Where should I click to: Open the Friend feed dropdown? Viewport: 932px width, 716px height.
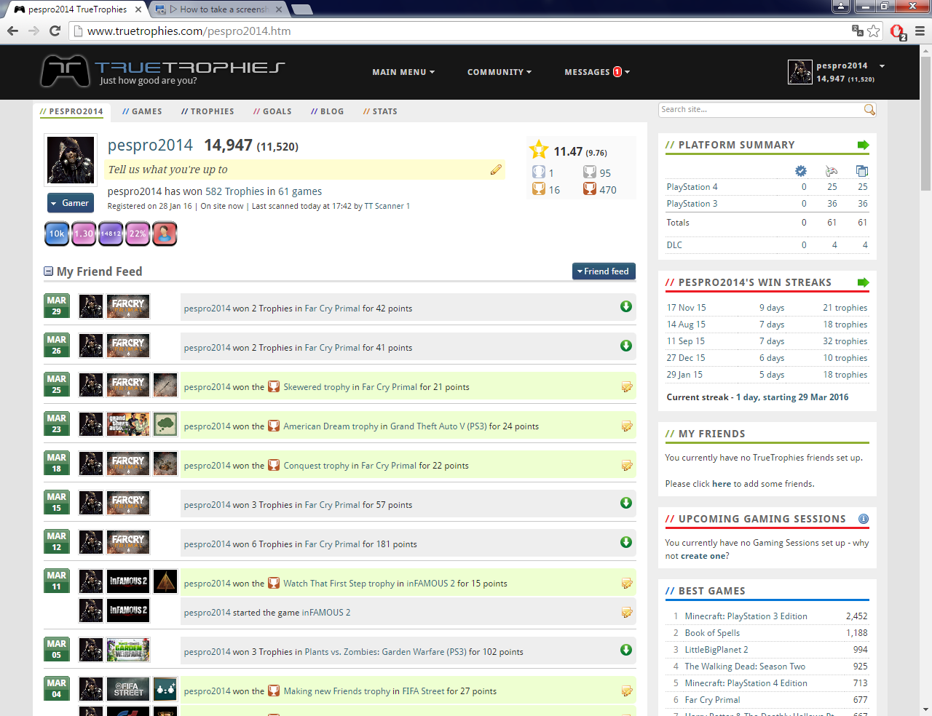(604, 271)
